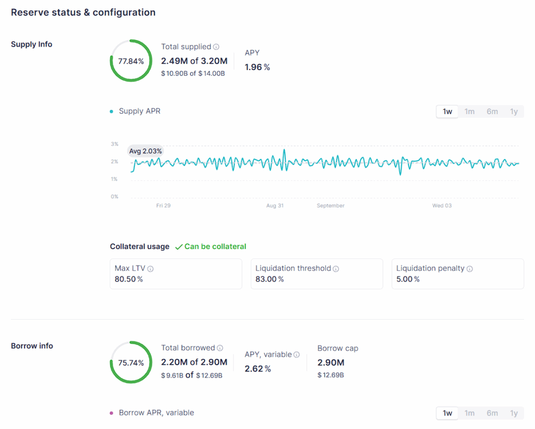Click Liquidation threshold info icon
This screenshot has height=429, width=535.
336,269
